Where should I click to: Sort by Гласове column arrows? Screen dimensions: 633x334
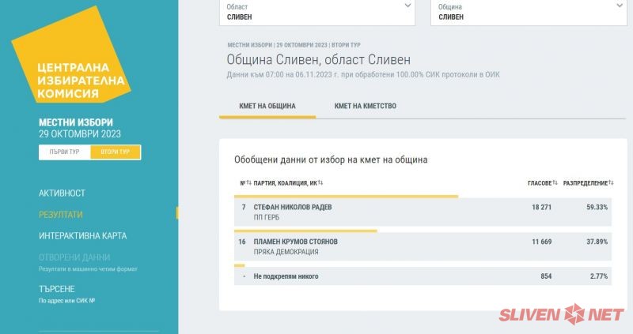click(555, 183)
